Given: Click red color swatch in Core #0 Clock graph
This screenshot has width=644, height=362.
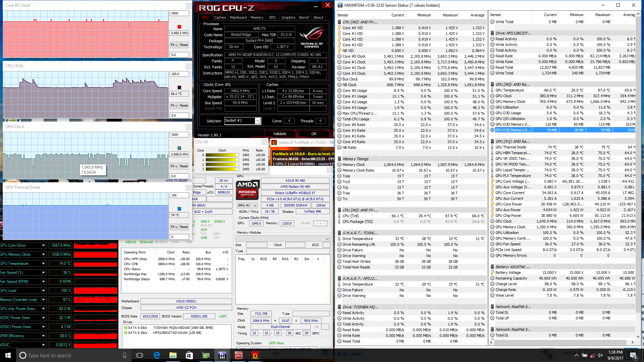Looking at the screenshot, I should click(x=179, y=27).
